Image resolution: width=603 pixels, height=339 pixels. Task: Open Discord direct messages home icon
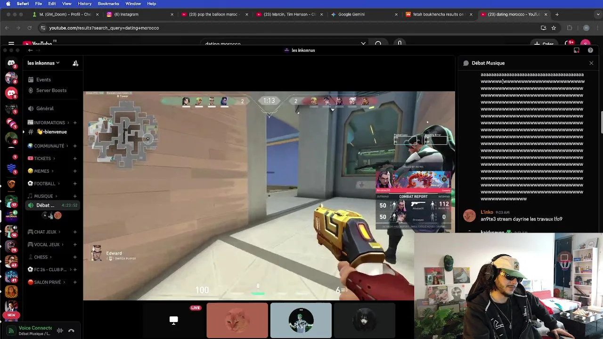pos(11,63)
